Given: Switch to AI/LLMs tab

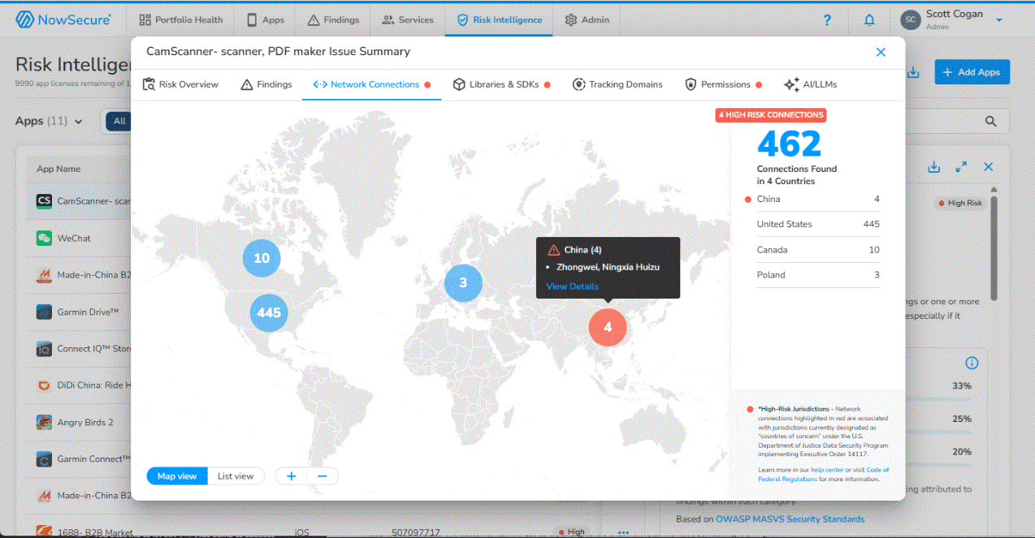Looking at the screenshot, I should coord(810,84).
